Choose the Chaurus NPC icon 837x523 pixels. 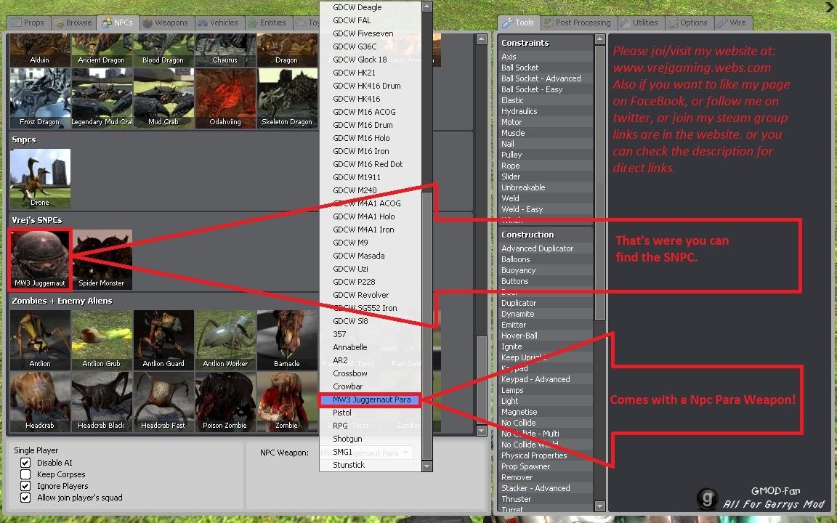(225, 50)
